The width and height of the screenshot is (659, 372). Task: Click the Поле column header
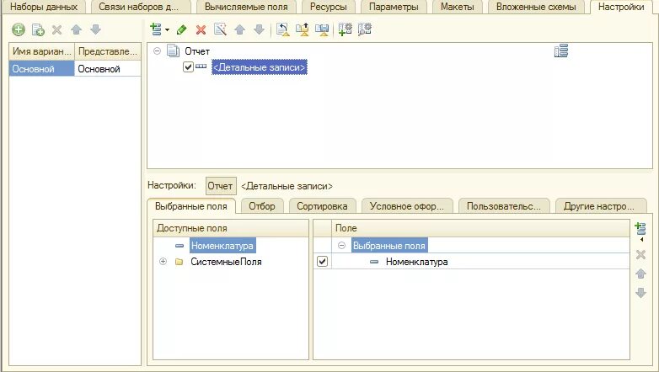point(480,228)
